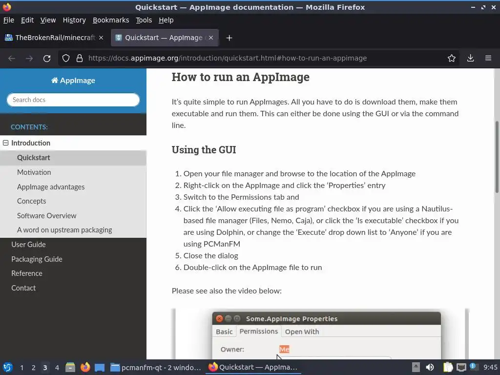
Task: Open the Bookmarks menu
Action: coord(111,20)
